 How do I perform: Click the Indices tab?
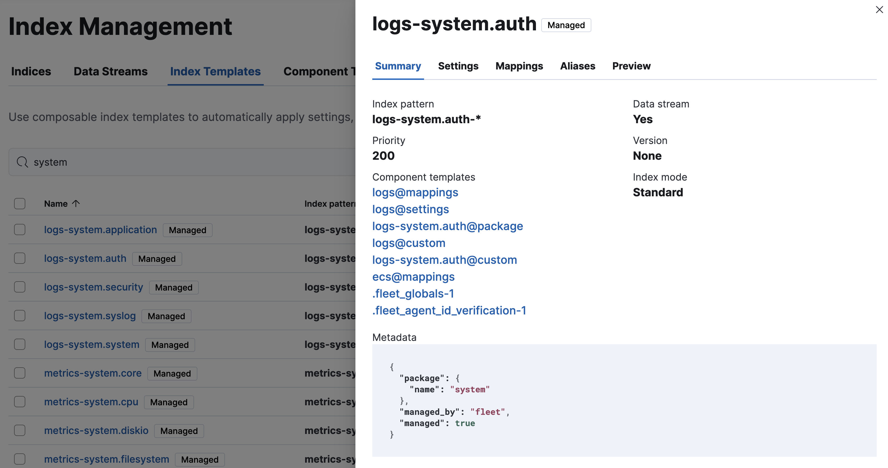coord(31,71)
